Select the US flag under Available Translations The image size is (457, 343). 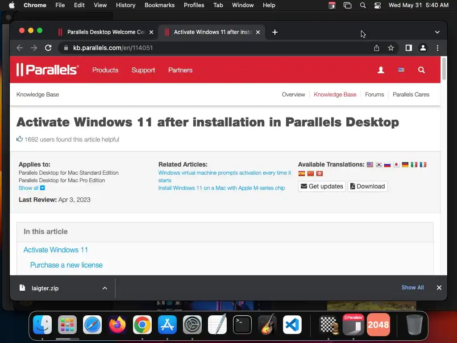coord(370,164)
